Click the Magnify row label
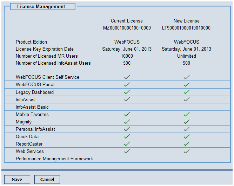 pyautogui.click(x=24, y=122)
